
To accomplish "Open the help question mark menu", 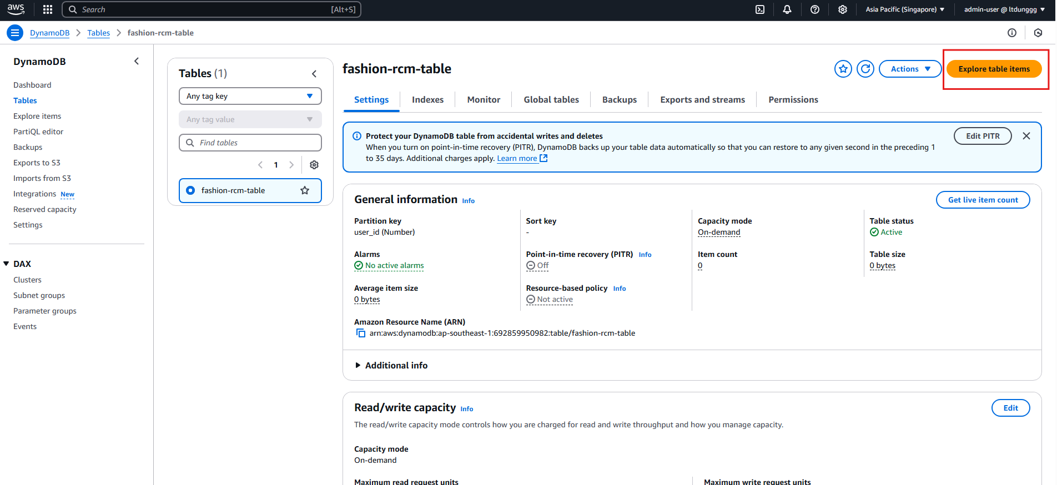I will click(815, 9).
